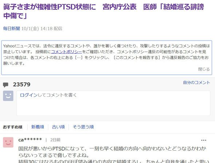Click the ログイン link in comment box
This screenshot has height=163, width=215.
29,95
